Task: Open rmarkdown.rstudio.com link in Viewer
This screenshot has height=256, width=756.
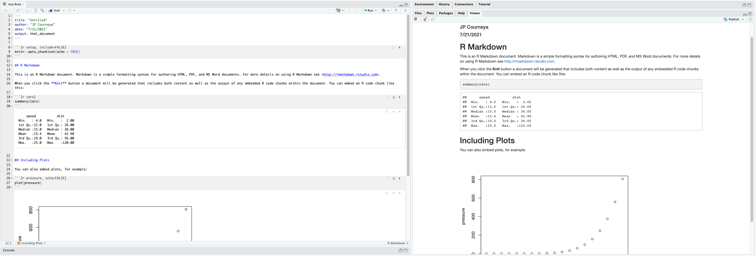Action: pos(529,61)
